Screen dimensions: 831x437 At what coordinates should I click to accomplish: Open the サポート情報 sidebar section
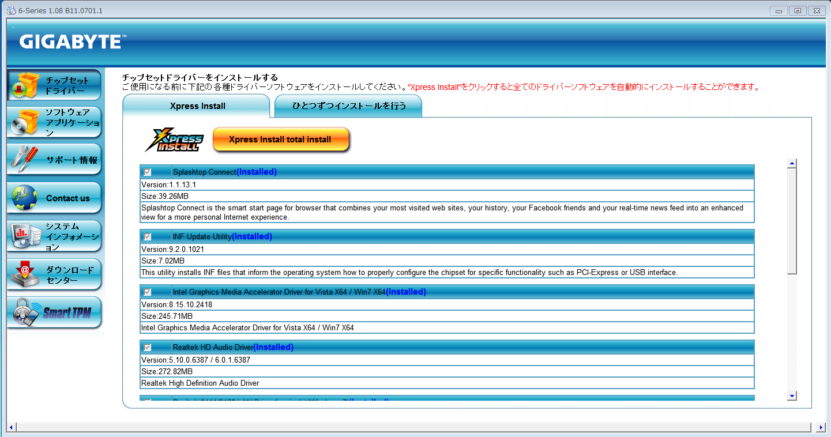54,160
